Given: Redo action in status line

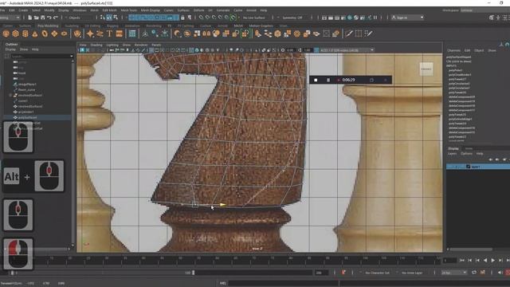Looking at the screenshot, I should pyautogui.click(x=56, y=18).
